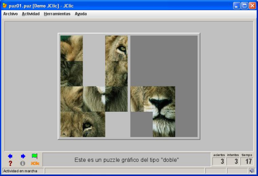Click the aciertos counter showing 3

point(219,161)
